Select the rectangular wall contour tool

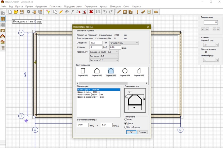[x=125, y=12]
